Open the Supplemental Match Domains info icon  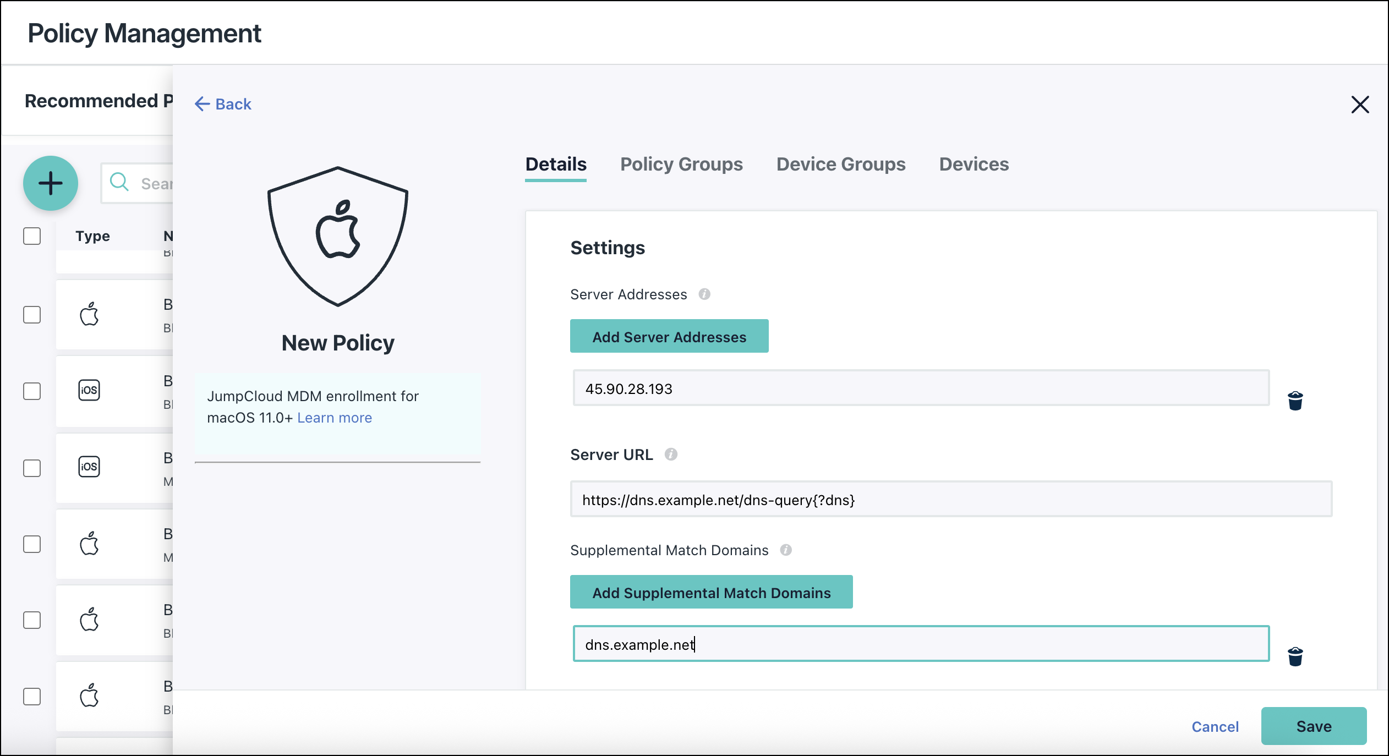click(786, 550)
